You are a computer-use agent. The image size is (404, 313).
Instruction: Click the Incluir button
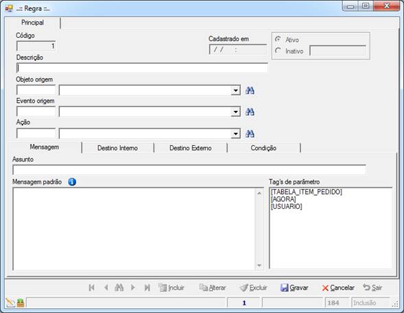pos(171,288)
